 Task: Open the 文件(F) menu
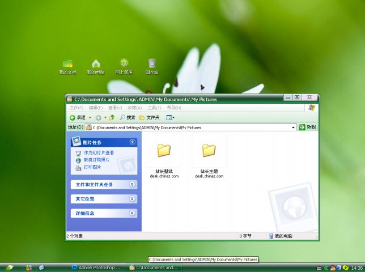pos(77,108)
